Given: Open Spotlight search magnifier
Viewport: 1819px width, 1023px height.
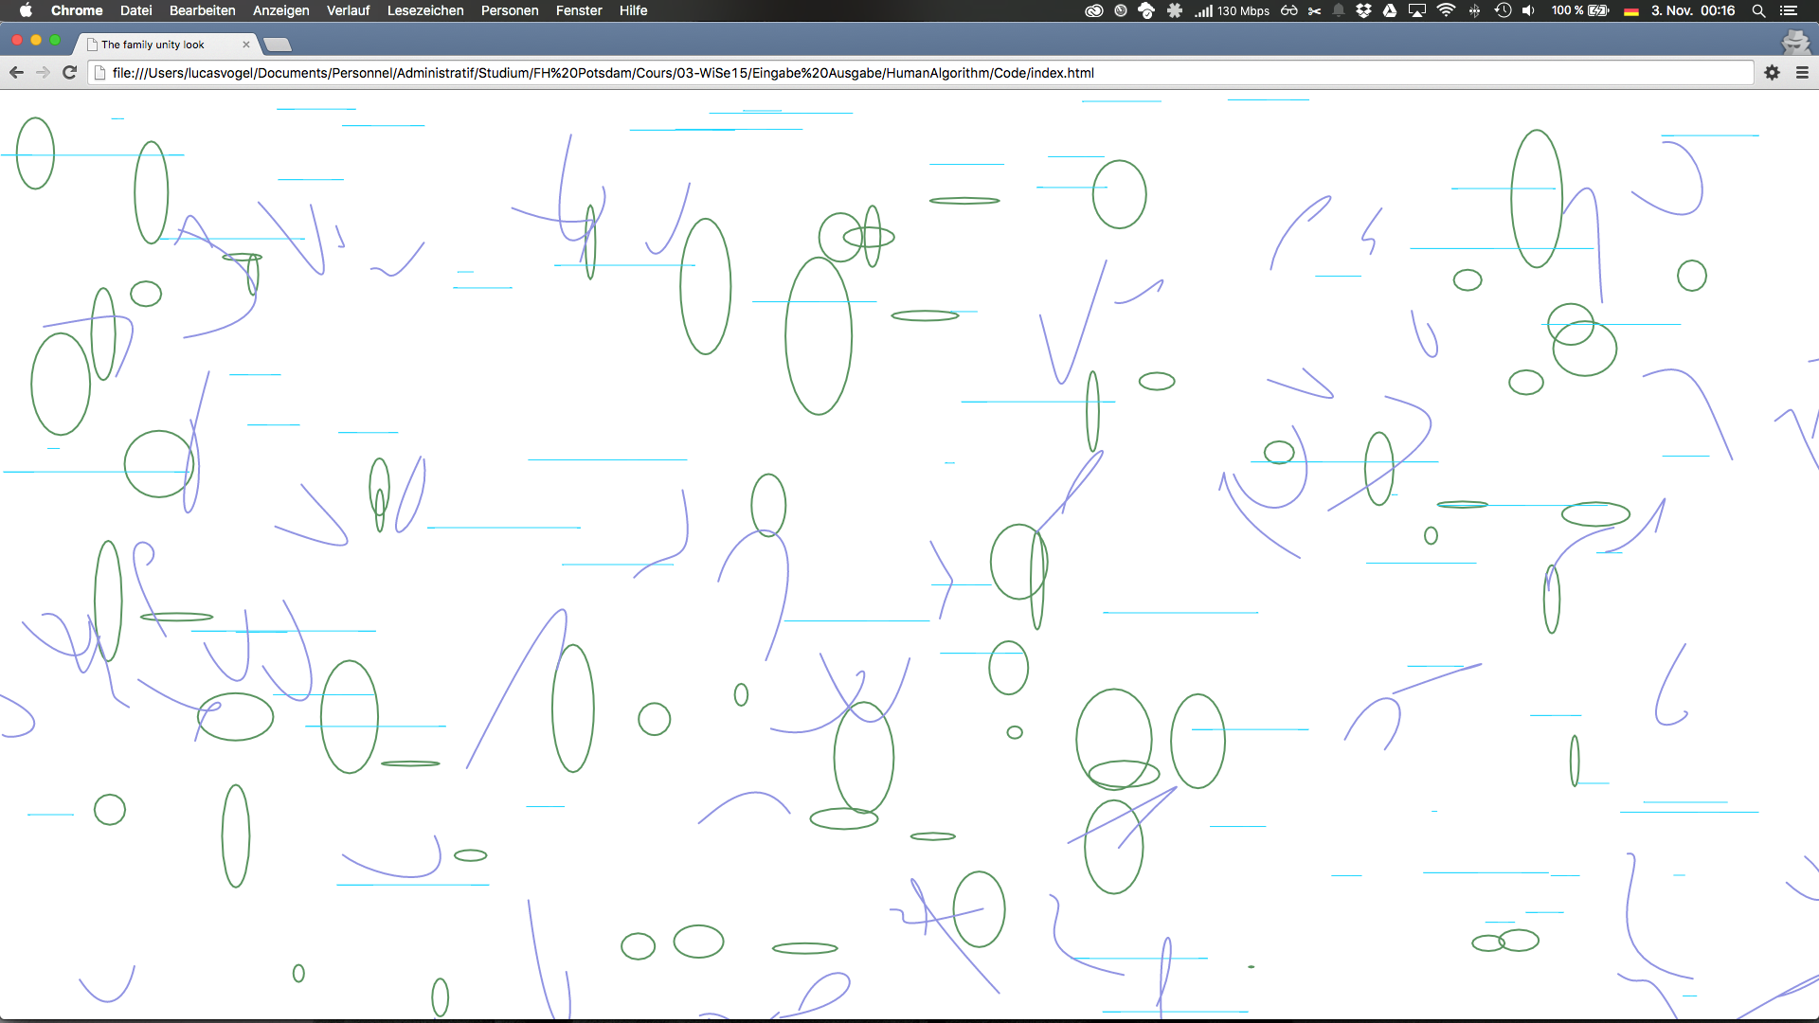Looking at the screenshot, I should click(x=1758, y=10).
